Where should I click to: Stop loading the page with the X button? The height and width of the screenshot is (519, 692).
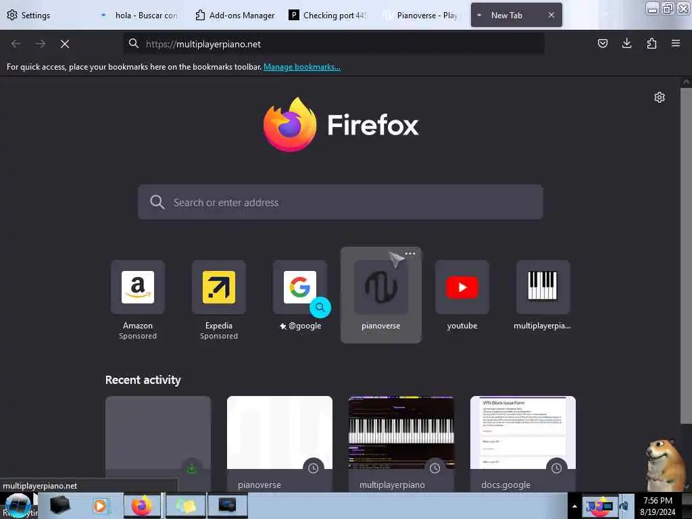[x=65, y=44]
